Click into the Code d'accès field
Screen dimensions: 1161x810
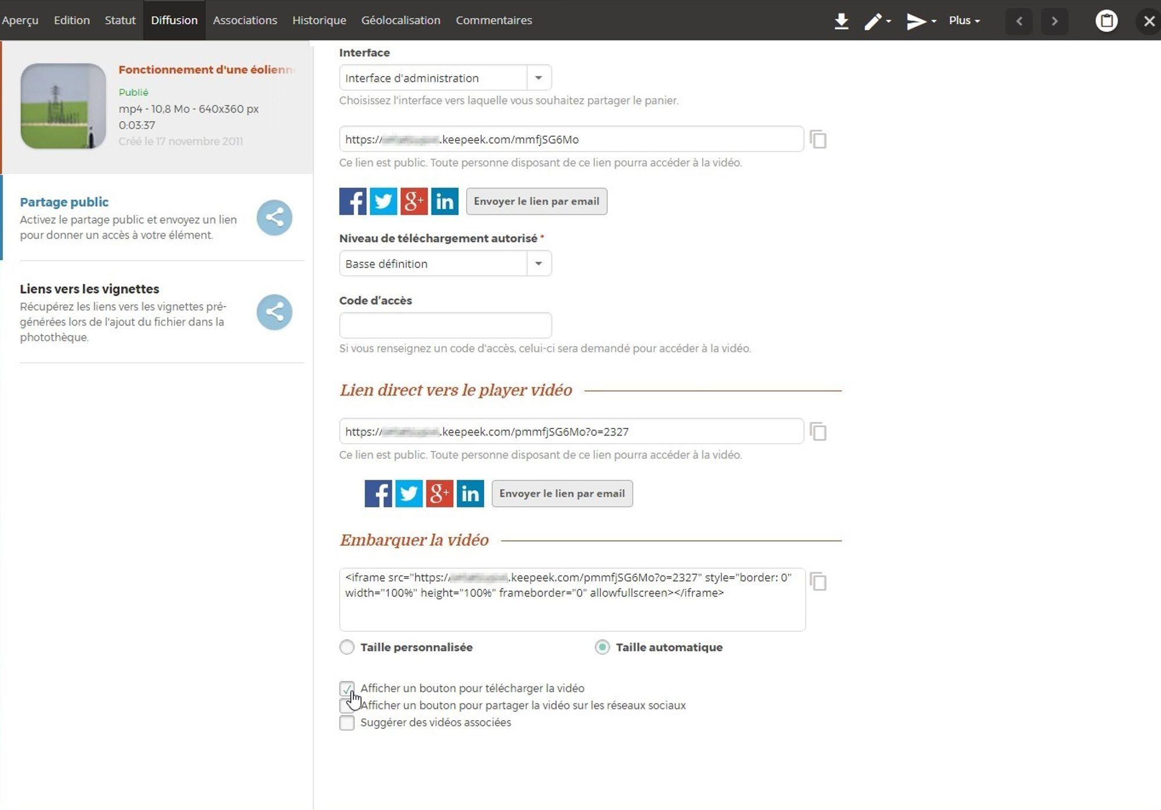pyautogui.click(x=445, y=325)
